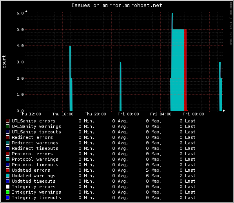Click the 'count' y-axis label

coord(4,62)
